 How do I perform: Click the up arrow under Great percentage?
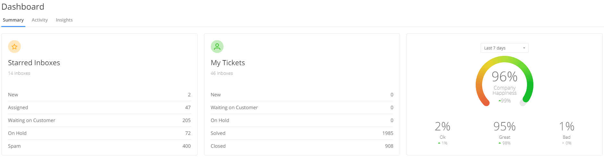point(500,143)
